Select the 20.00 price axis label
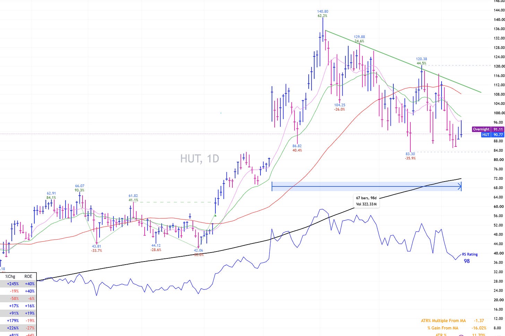 tap(499, 300)
